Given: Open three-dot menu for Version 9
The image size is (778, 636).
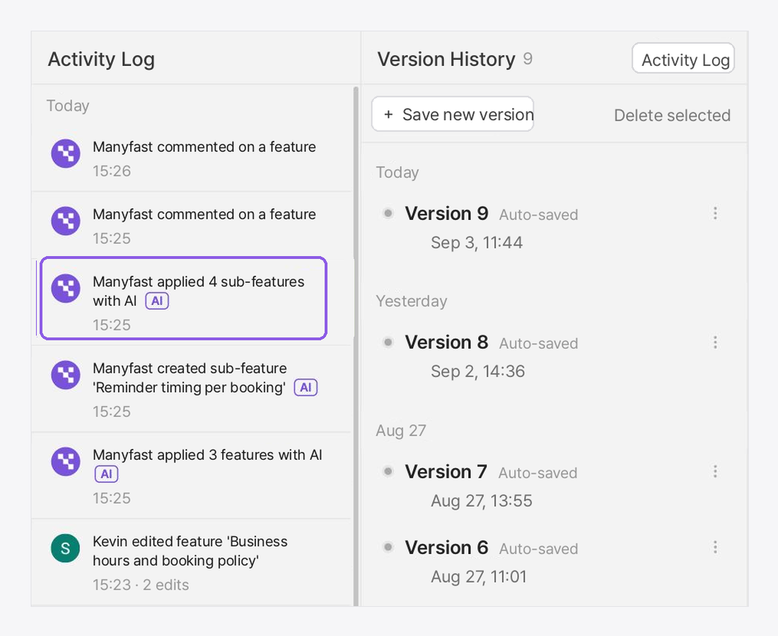Looking at the screenshot, I should tap(715, 213).
